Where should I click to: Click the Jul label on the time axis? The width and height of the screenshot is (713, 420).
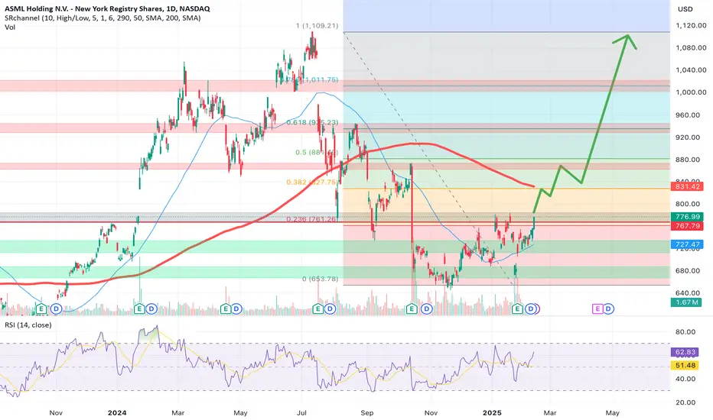pyautogui.click(x=301, y=412)
